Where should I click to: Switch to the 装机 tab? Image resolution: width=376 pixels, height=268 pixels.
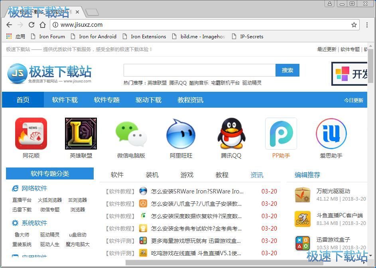pos(152,175)
